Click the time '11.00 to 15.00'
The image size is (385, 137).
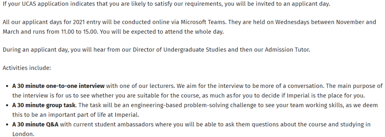79,32
